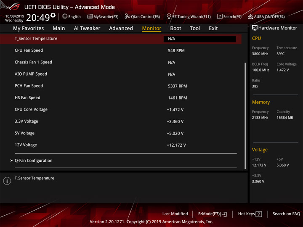Click the 2133 MHz memory frequency
This screenshot has height=227, width=303.
pos(260,118)
